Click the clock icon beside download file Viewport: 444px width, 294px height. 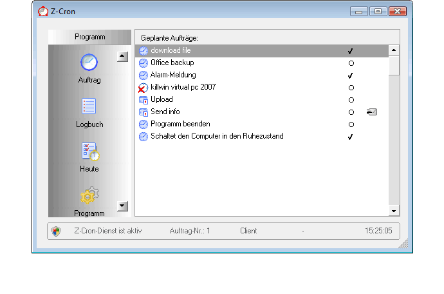(143, 51)
